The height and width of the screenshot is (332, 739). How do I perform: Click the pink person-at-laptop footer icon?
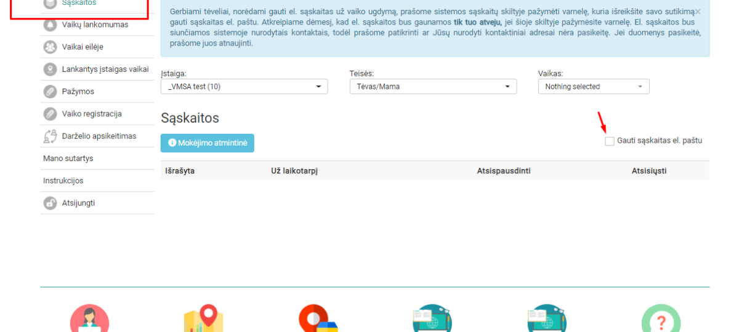click(x=90, y=318)
